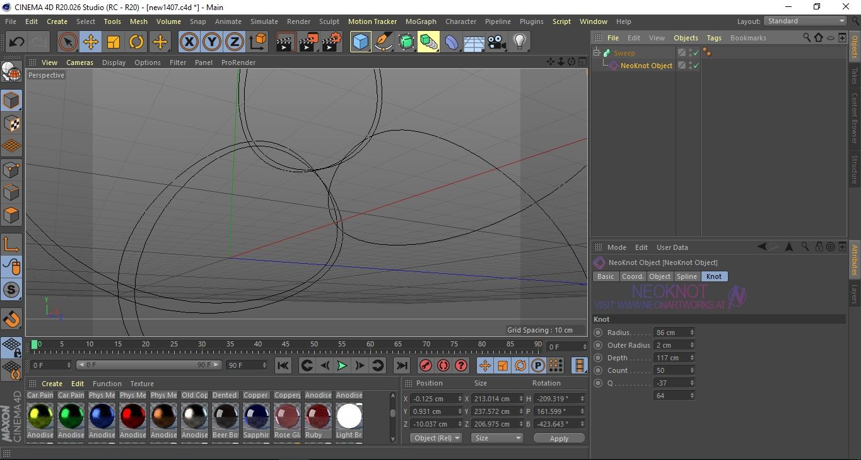861x460 pixels.
Task: Click the Apply button
Action: tap(559, 438)
